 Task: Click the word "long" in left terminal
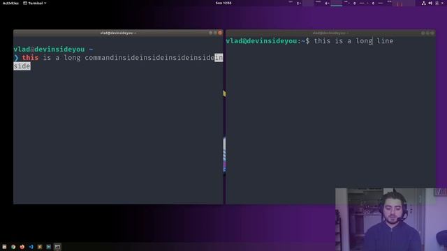72,58
